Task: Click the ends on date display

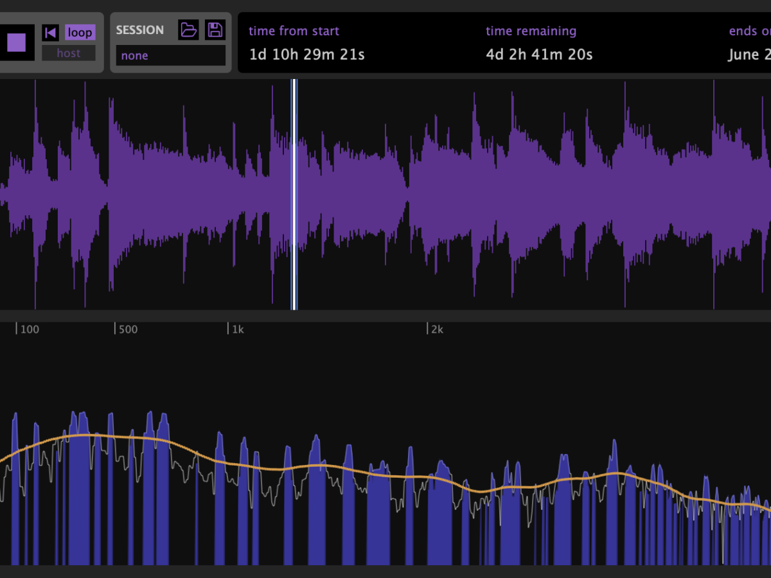Action: [749, 55]
